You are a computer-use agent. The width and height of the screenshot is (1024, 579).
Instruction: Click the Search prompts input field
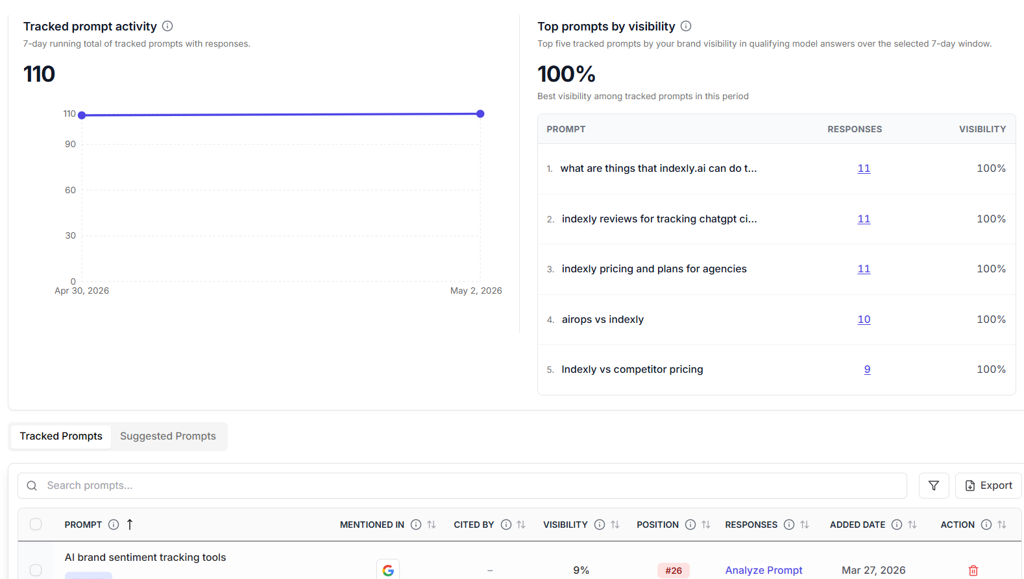pyautogui.click(x=462, y=486)
